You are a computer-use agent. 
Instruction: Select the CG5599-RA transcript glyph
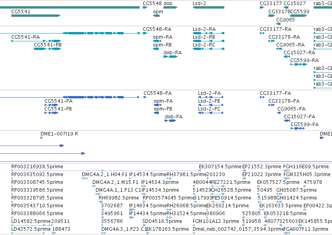(x=298, y=64)
